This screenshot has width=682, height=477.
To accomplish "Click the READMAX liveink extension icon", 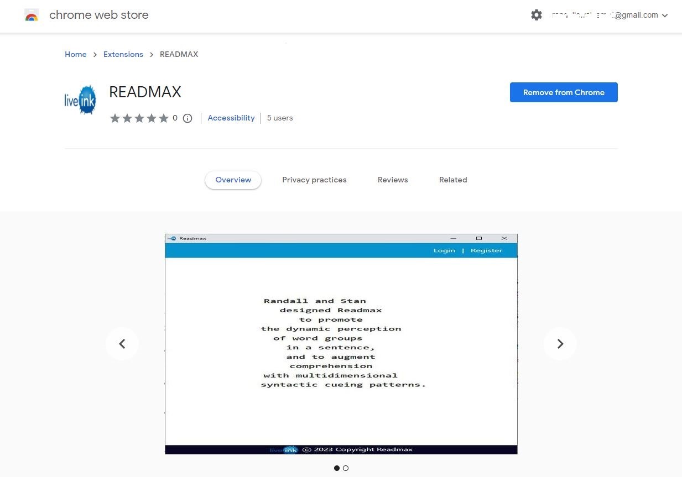I will tap(80, 99).
